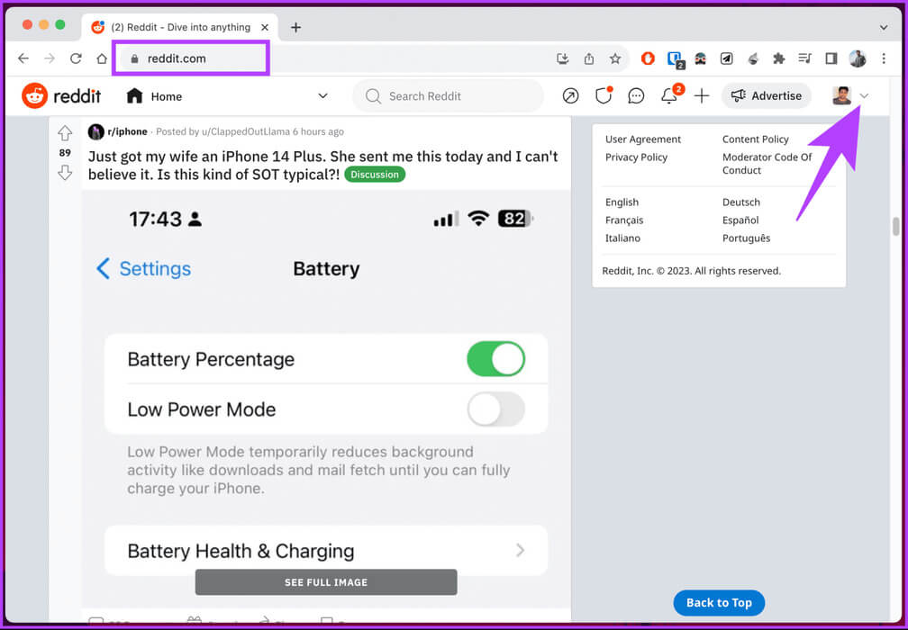
Task: Reload the Reddit page
Action: [x=76, y=58]
